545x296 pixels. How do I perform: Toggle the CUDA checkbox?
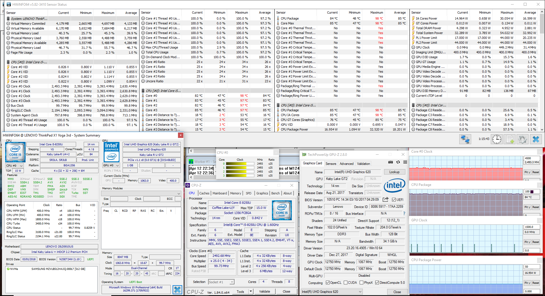pos(345,283)
